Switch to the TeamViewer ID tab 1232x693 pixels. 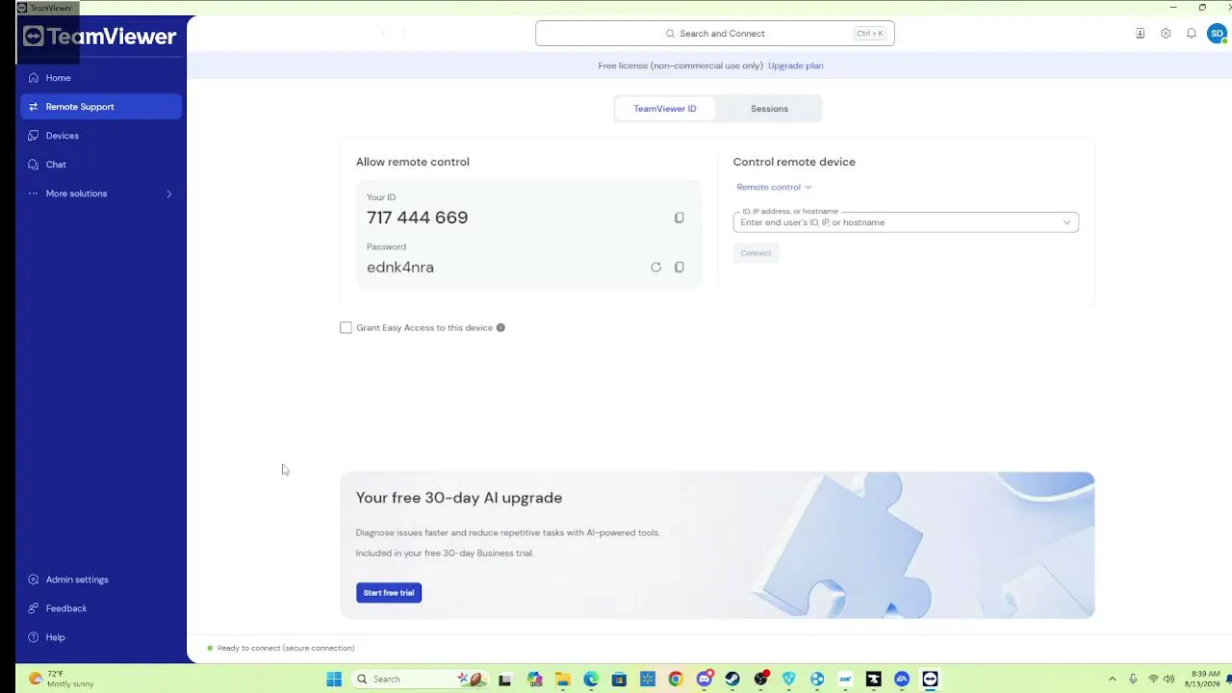pos(665,109)
